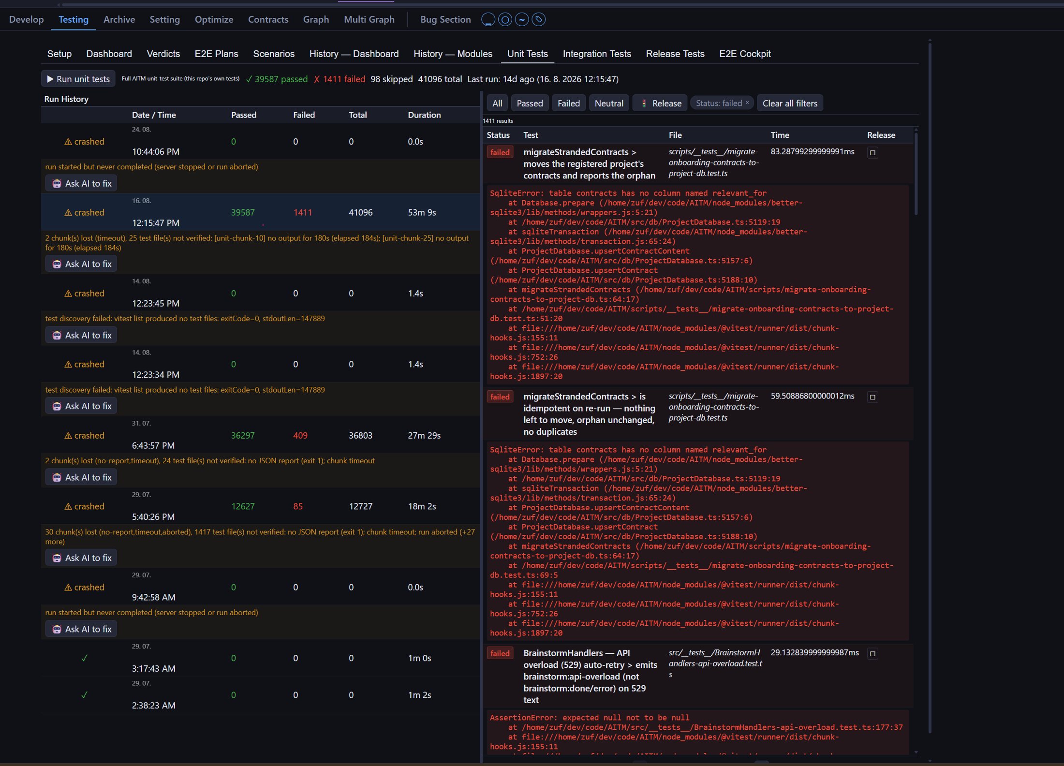1064x766 pixels.
Task: Click the Time column header in results table
Action: [780, 135]
